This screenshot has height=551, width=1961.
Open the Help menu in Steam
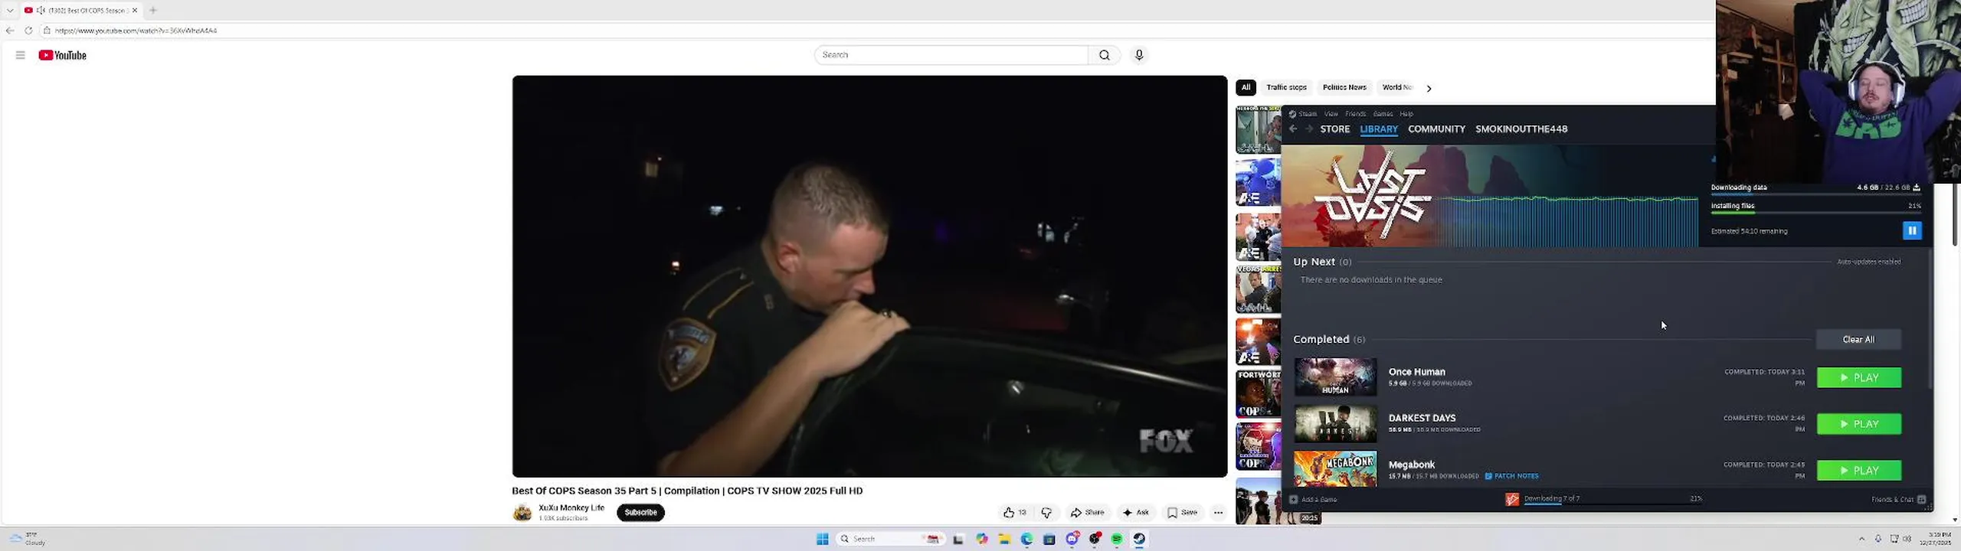[x=1406, y=114]
